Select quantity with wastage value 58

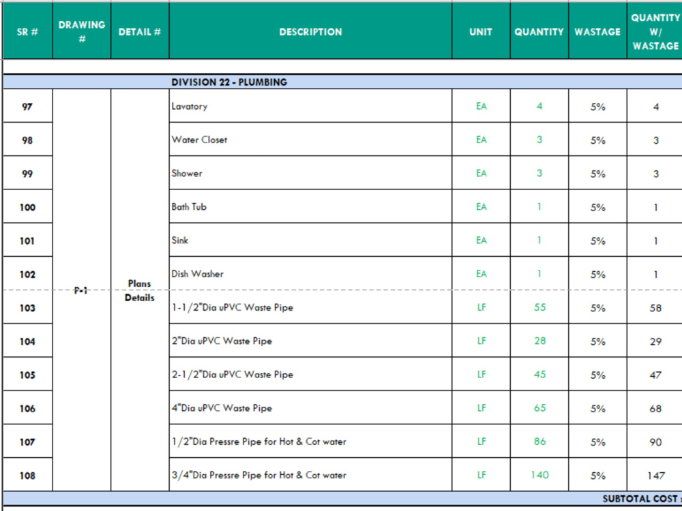655,307
